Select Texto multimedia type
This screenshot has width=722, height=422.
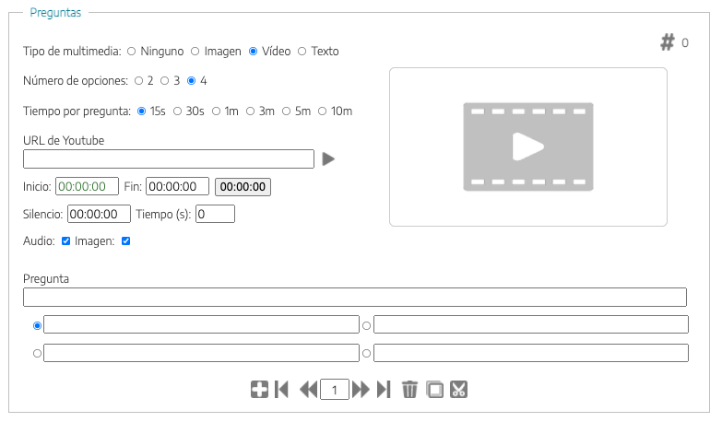(302, 51)
